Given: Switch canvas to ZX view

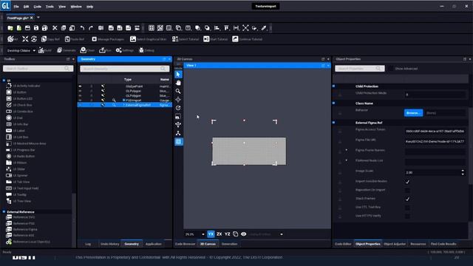Looking at the screenshot, I should pos(220,234).
